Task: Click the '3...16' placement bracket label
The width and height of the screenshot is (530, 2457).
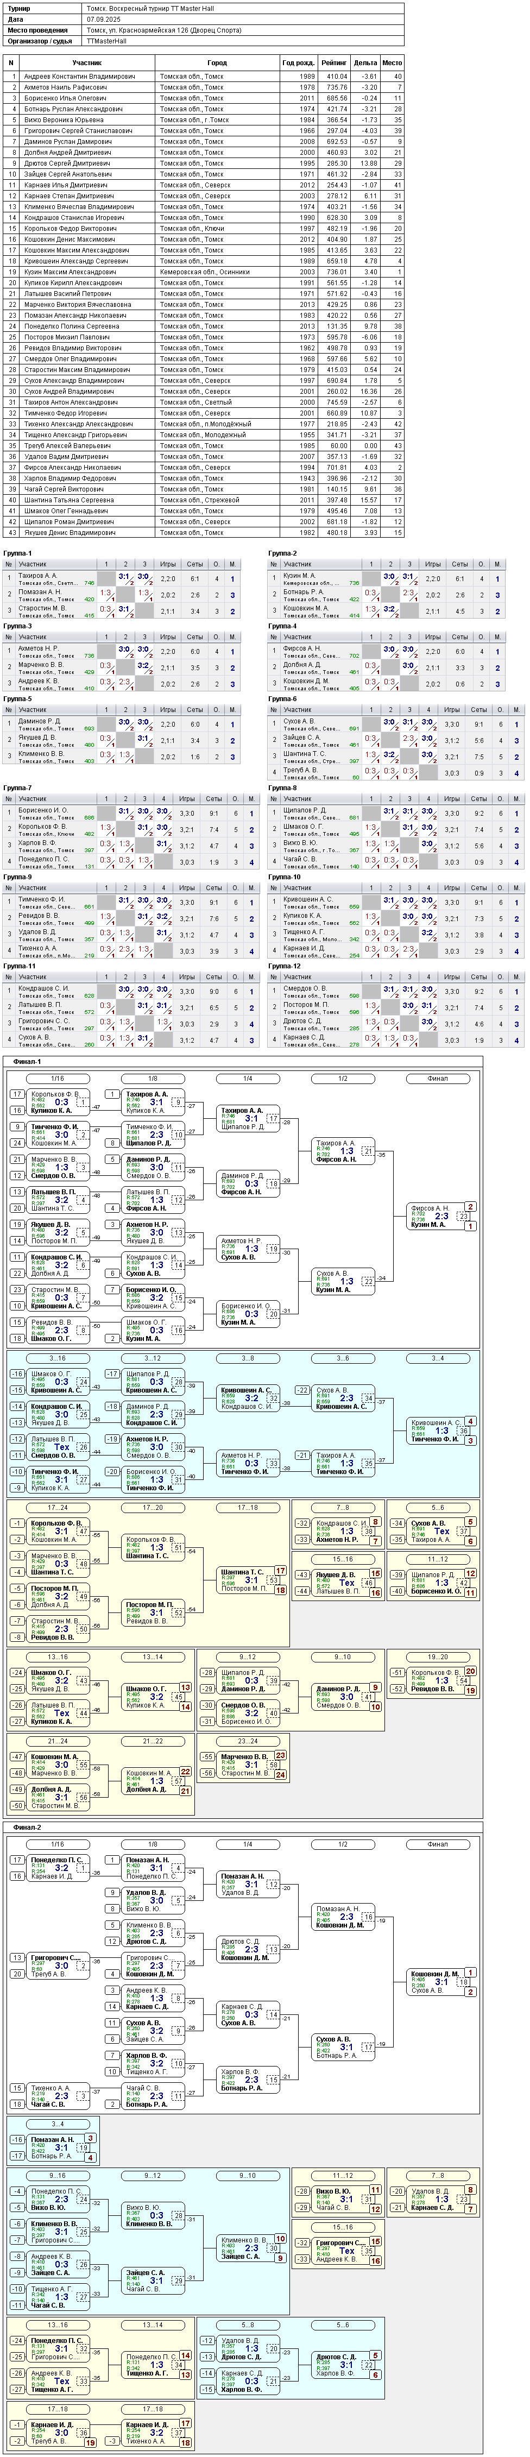Action: pos(57,1358)
